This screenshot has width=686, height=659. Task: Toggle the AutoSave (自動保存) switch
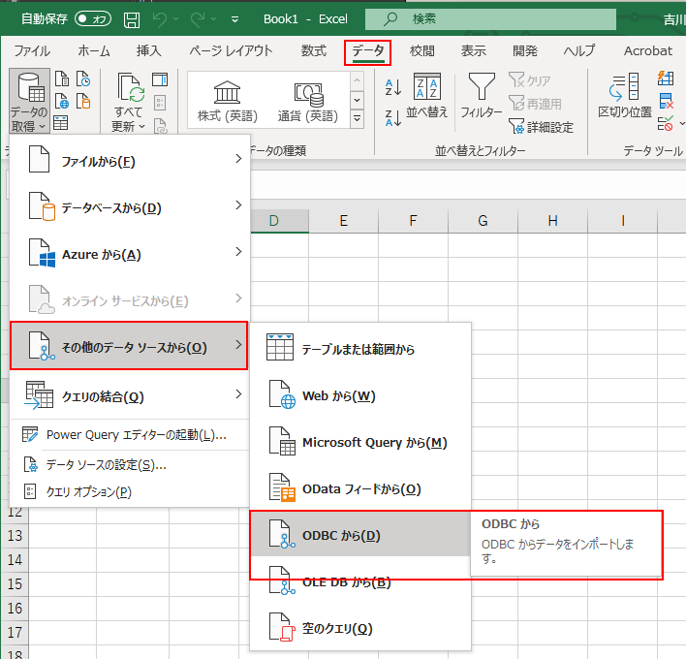[92, 19]
